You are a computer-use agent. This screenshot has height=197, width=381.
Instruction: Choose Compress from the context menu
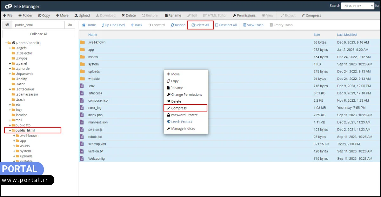pyautogui.click(x=179, y=108)
